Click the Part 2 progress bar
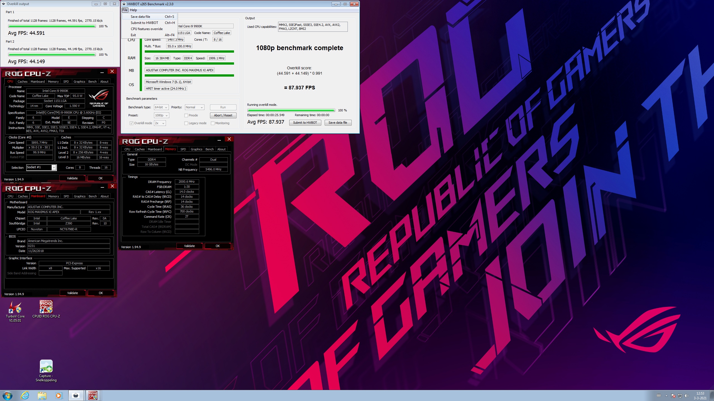 (x=52, y=55)
